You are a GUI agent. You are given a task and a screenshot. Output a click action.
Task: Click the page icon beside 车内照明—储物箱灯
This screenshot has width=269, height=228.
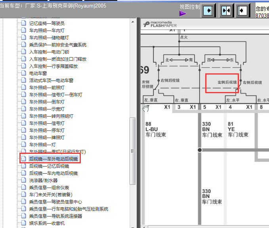(x=23, y=37)
